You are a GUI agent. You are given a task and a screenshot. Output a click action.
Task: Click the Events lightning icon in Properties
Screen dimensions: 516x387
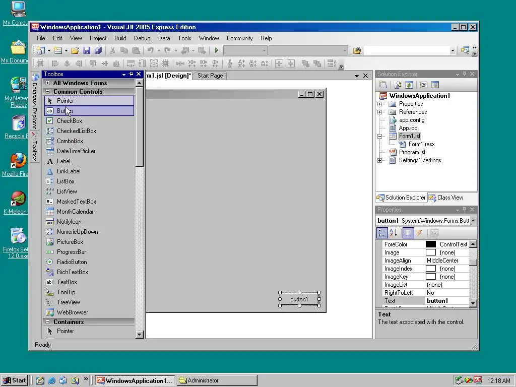point(420,233)
